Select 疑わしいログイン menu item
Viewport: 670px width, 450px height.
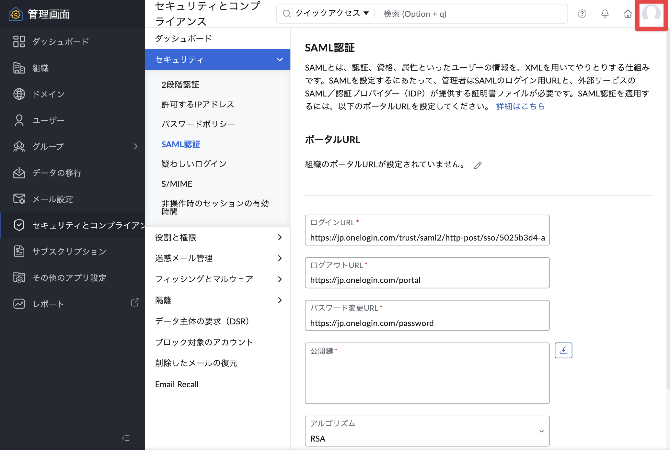(194, 164)
